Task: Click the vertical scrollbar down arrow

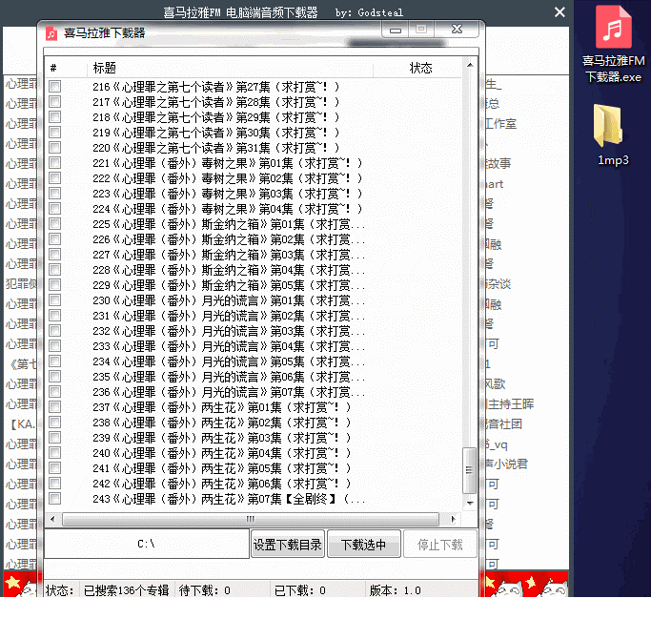Action: tap(470, 503)
